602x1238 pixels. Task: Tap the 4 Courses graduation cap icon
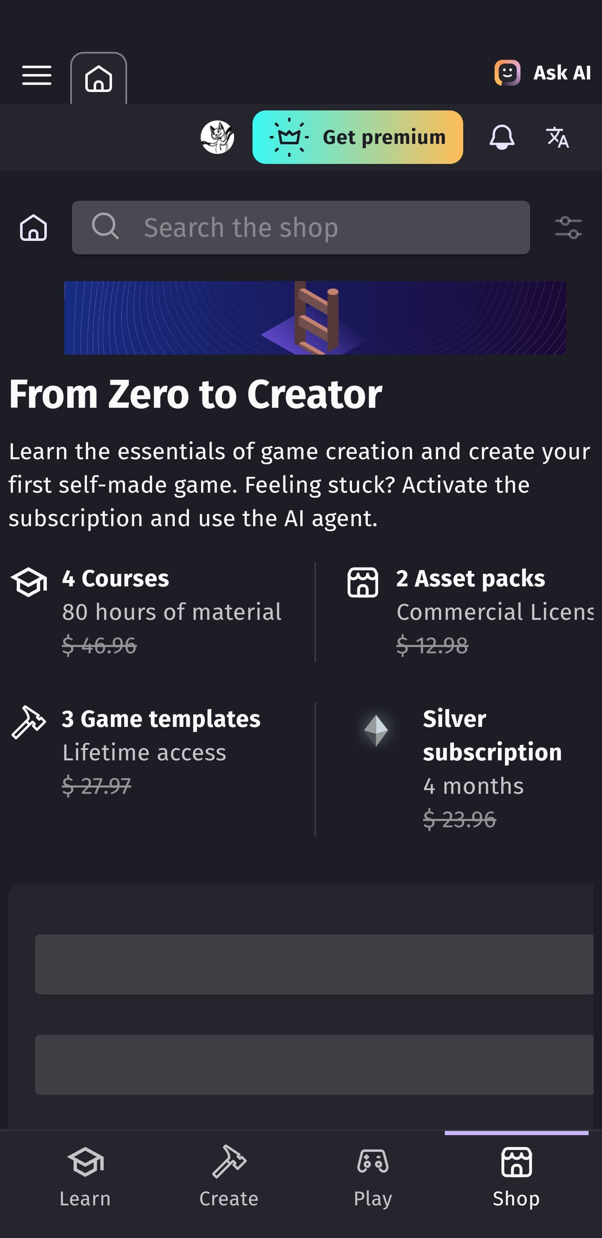[x=29, y=581]
